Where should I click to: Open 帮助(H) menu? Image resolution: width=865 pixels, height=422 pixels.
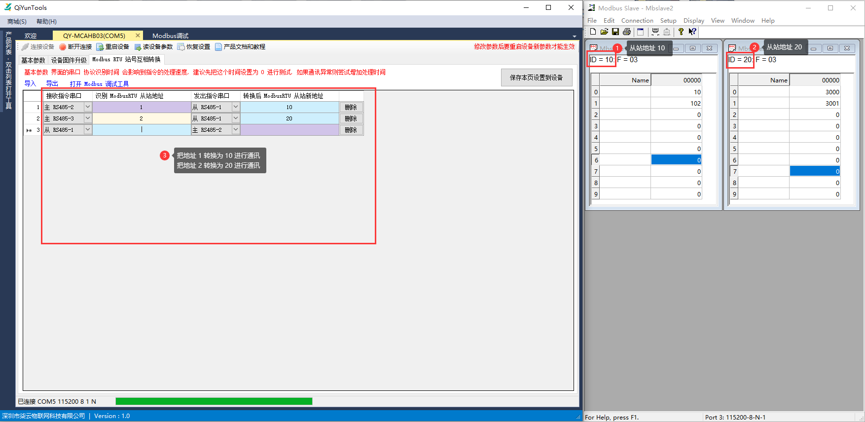click(x=46, y=22)
